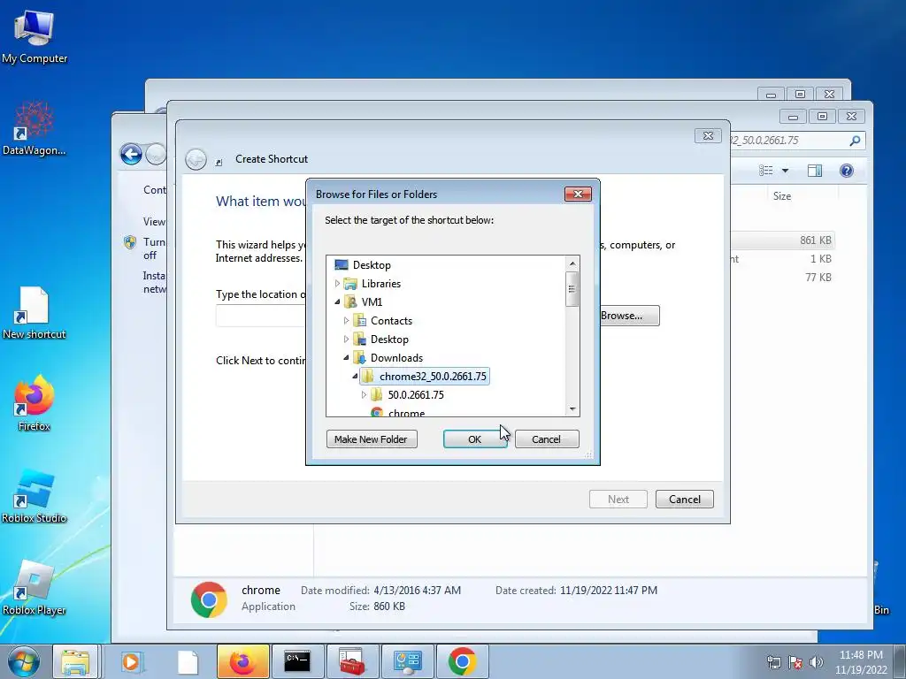Screen dimensions: 906x679
Task: Click the Size column header in Explorer
Action: click(x=782, y=196)
